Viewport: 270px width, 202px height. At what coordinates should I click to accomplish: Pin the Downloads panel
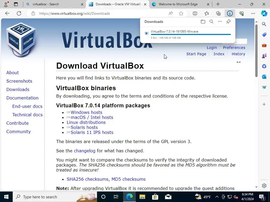coord(229,22)
